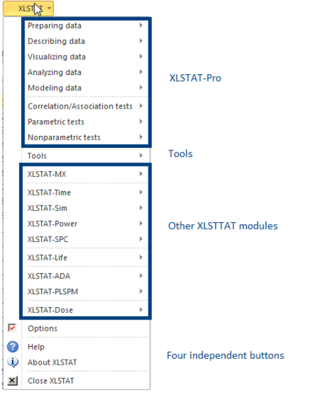Select the XLSTAT-Power module entry
The height and width of the screenshot is (409, 317).
(x=86, y=223)
